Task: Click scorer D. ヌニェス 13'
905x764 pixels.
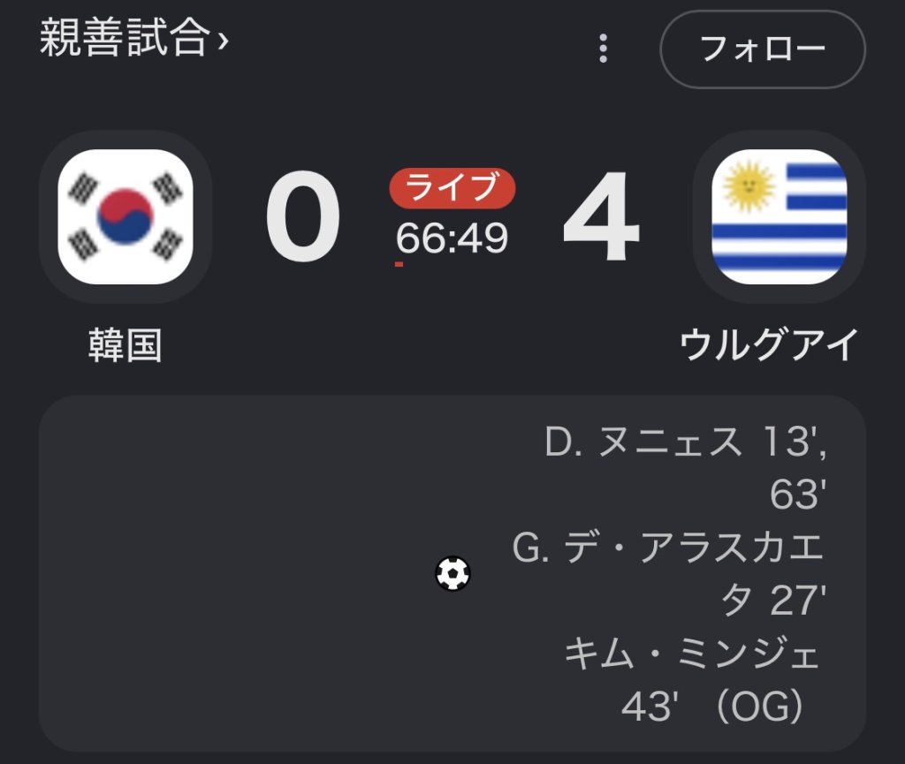Action: click(686, 442)
